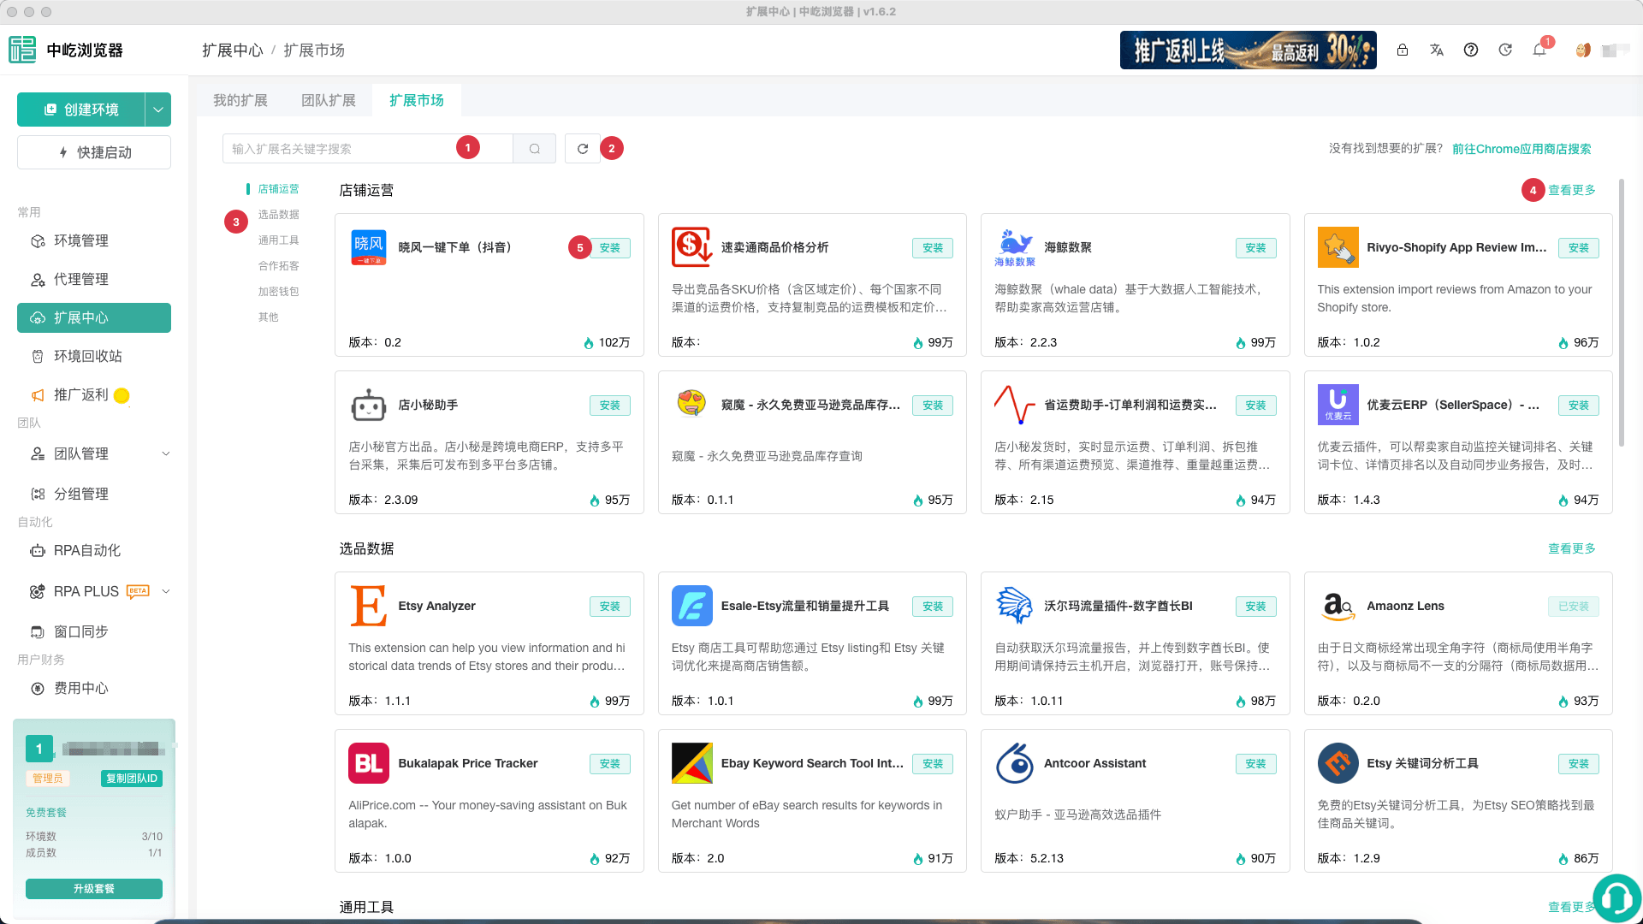
Task: Jump to 通用工具 category
Action: pyautogui.click(x=279, y=240)
